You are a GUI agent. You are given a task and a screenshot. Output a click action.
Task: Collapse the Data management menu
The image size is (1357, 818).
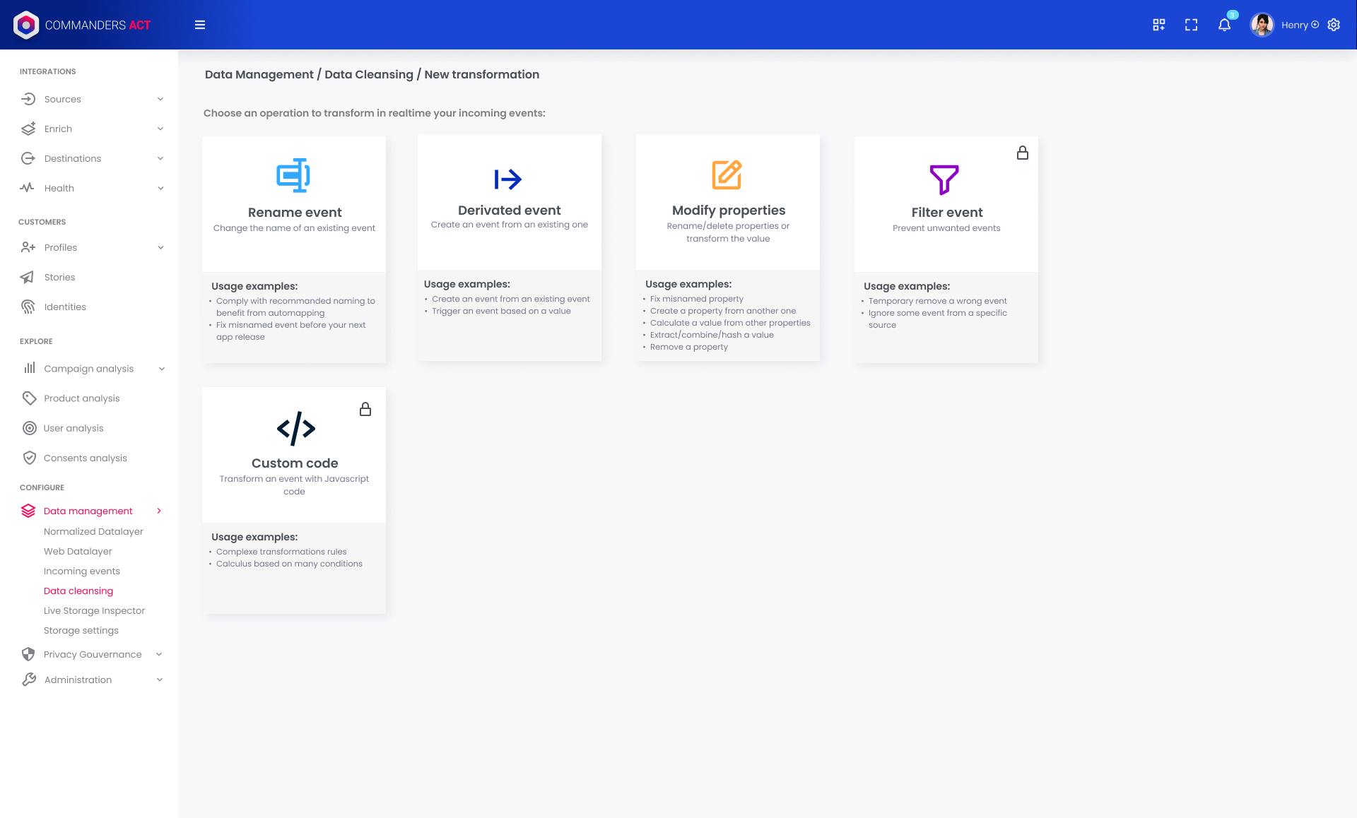pyautogui.click(x=159, y=511)
